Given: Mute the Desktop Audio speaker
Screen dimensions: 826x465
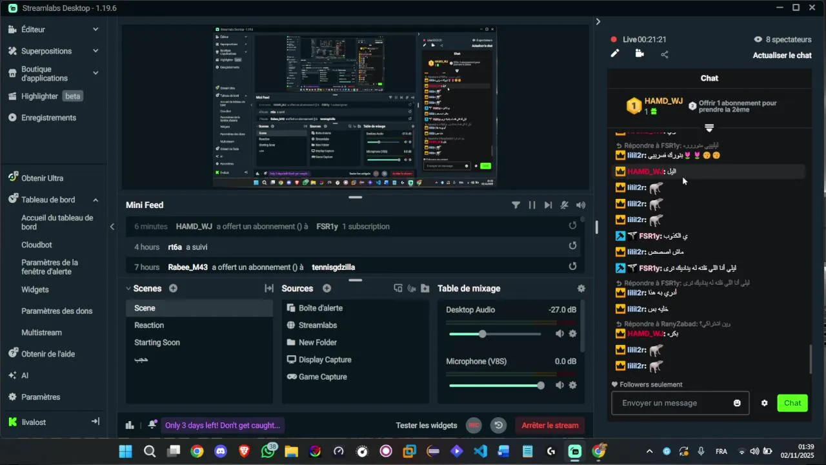Looking at the screenshot, I should (x=559, y=334).
